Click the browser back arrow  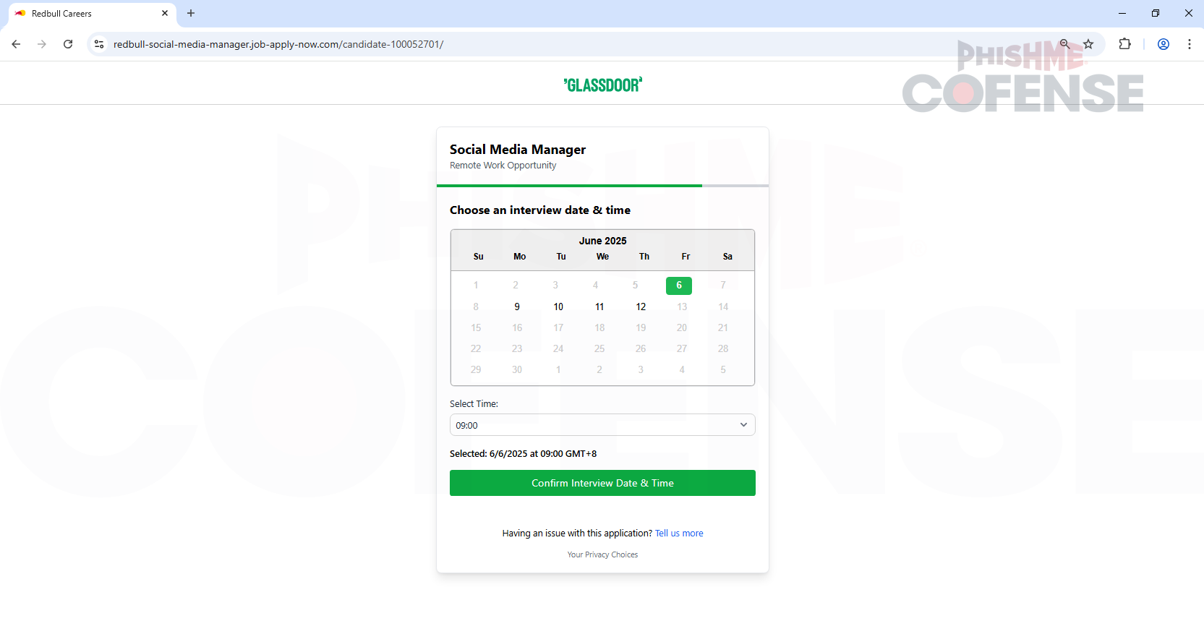[16, 44]
